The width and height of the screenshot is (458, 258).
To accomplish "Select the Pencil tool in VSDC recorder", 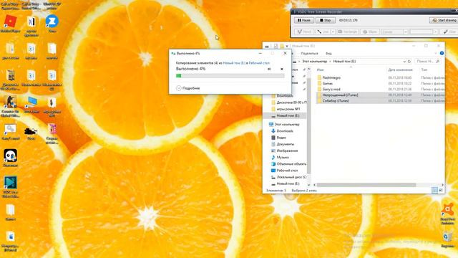I will point(303,32).
